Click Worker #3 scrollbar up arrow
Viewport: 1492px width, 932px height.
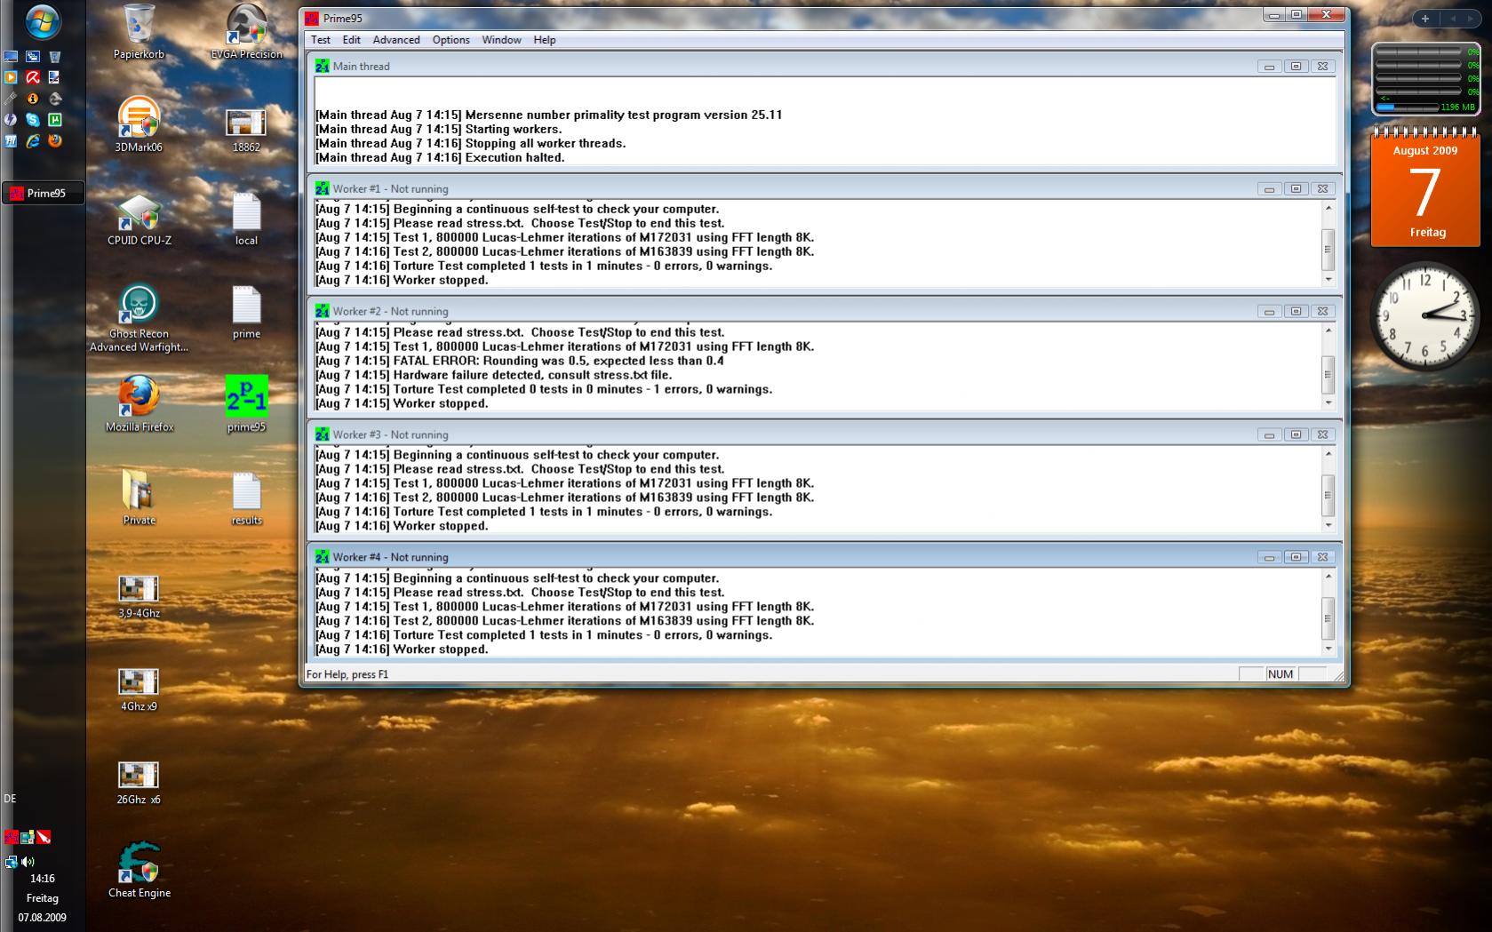coord(1328,454)
